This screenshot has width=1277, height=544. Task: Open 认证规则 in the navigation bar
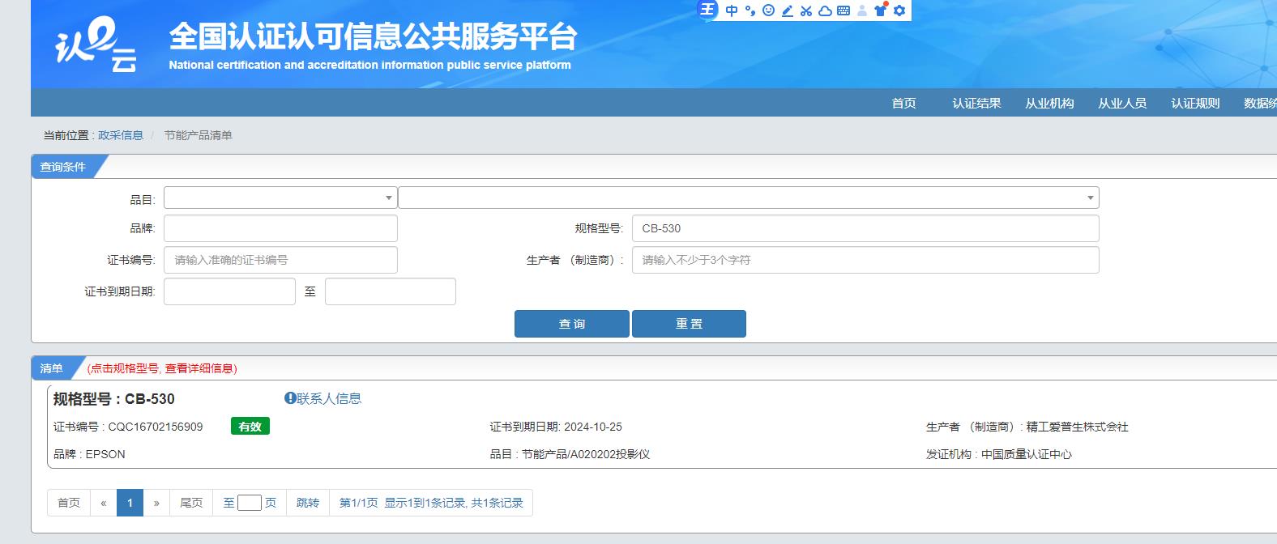[x=1195, y=103]
